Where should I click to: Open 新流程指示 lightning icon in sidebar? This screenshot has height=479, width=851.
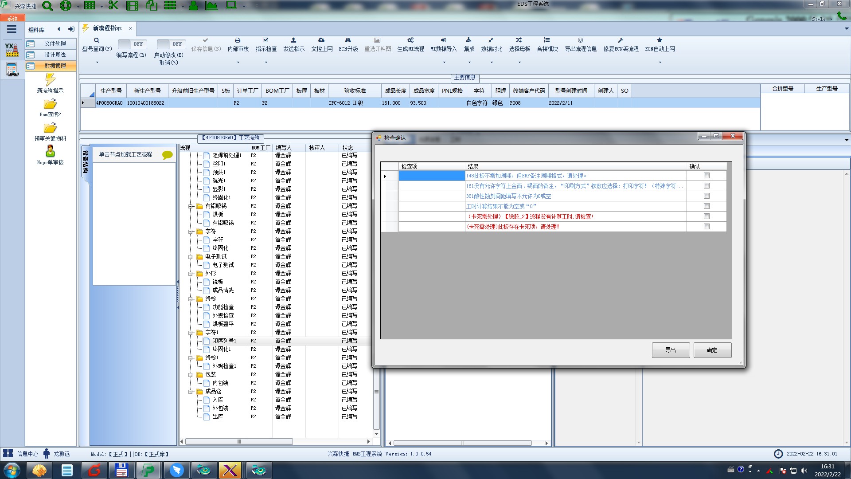pyautogui.click(x=50, y=80)
